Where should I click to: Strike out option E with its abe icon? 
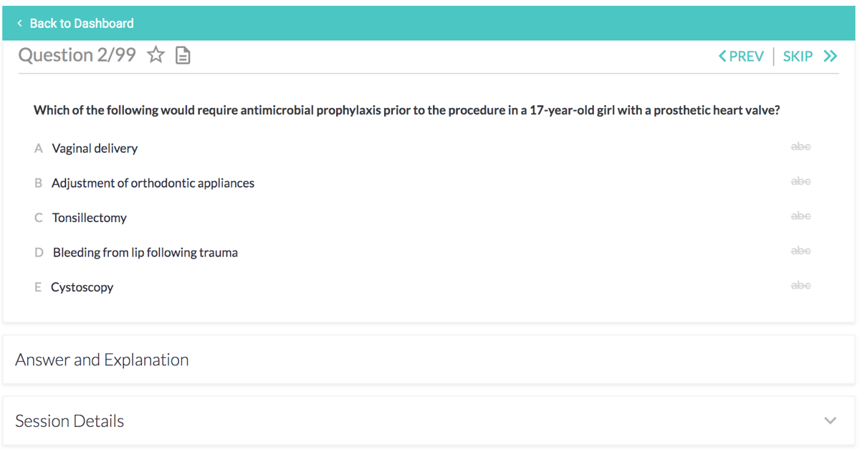click(x=801, y=284)
